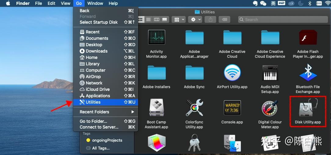The image size is (331, 155).
Task: Show All Tags… in sidebar
Action: 101,148
